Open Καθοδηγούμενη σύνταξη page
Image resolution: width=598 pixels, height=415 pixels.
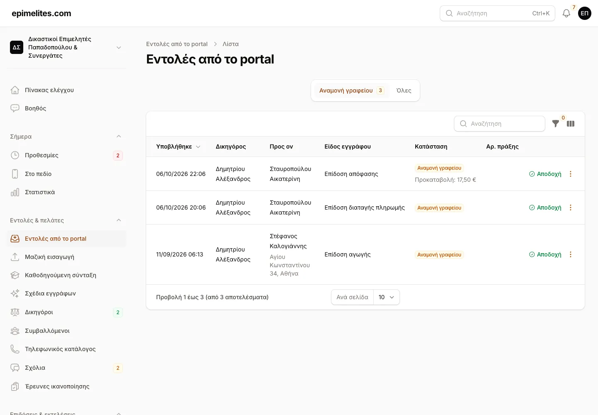(x=66, y=275)
